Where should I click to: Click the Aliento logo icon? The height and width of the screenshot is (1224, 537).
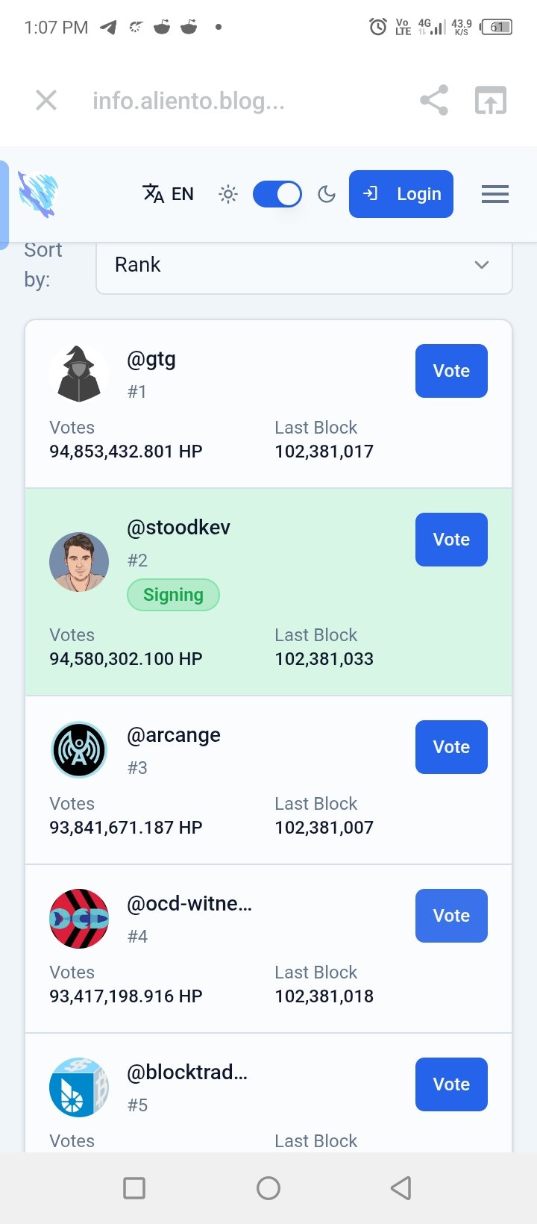tap(38, 194)
